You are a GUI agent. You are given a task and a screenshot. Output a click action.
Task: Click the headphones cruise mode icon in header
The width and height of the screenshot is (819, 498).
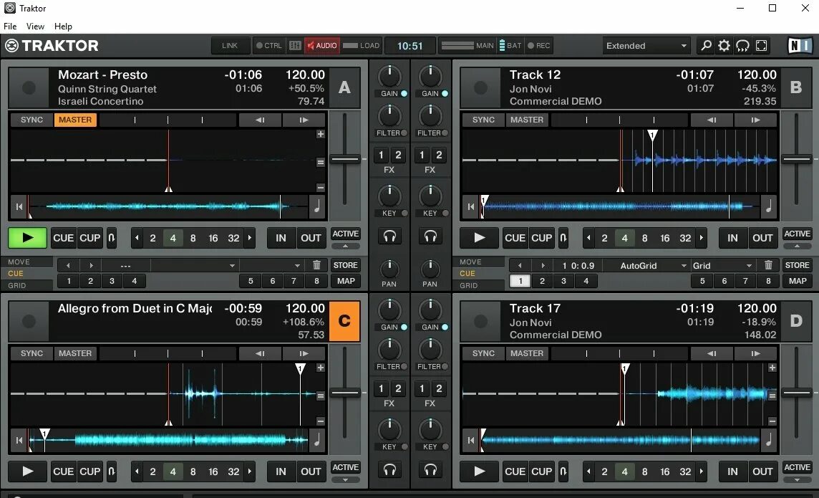tap(742, 46)
